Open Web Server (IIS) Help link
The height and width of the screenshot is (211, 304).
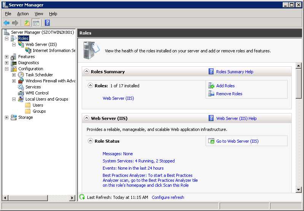click(x=236, y=118)
